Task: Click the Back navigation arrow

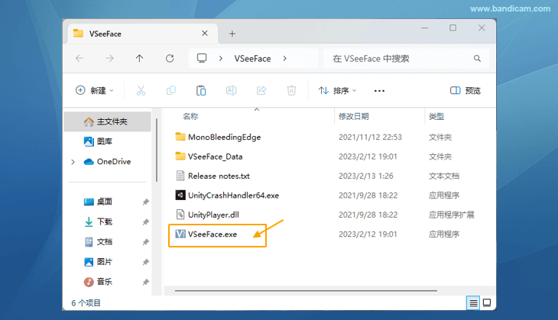Action: 79,58
